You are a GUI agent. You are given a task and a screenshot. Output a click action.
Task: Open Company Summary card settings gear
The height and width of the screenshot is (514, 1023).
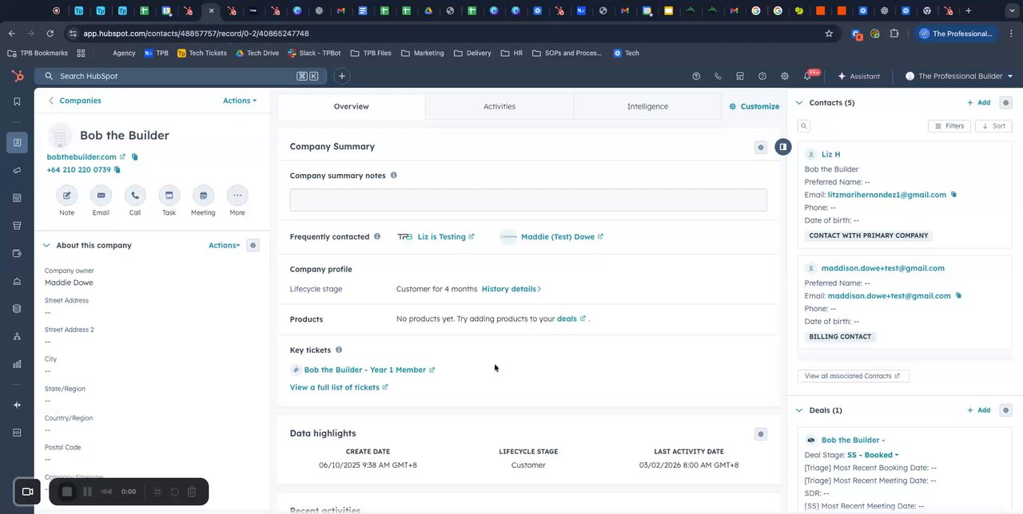click(761, 147)
